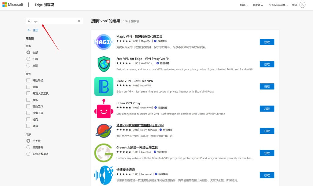Click the 166 个加载项 result count
This screenshot has width=313, height=186.
click(x=131, y=21)
